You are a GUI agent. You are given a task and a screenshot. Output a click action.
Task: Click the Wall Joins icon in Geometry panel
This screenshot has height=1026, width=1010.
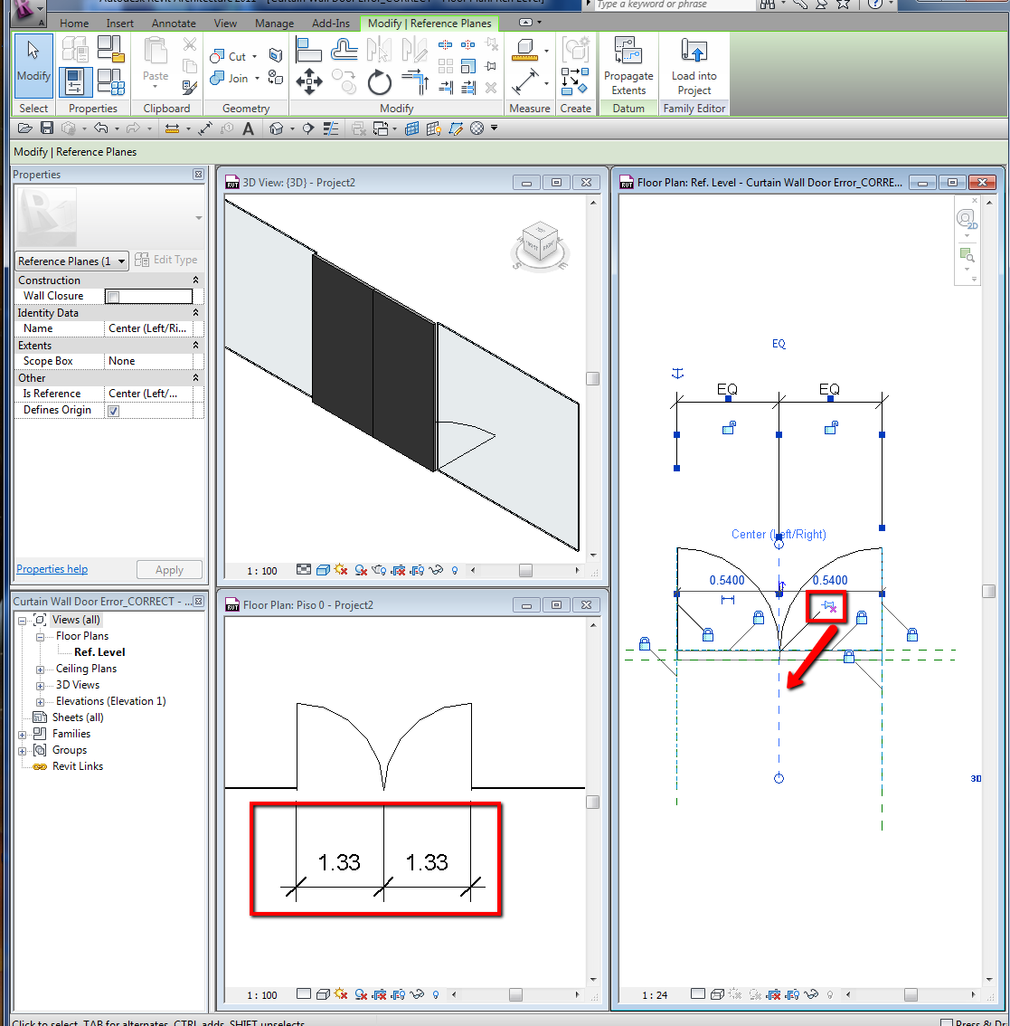276,55
